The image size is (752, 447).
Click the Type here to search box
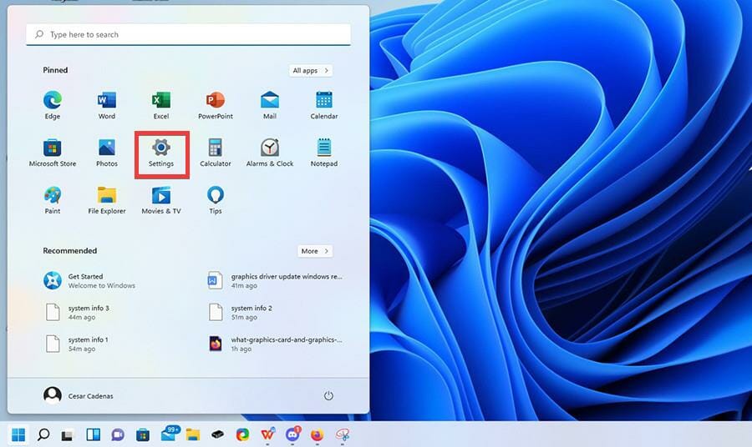click(188, 34)
